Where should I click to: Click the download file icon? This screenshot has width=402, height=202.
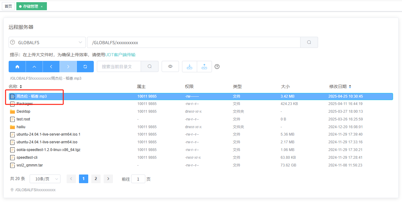coord(190,67)
